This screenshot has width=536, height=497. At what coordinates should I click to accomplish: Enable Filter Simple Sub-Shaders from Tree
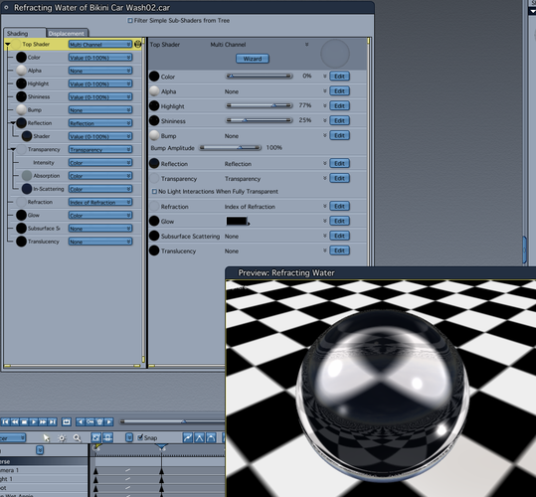130,21
